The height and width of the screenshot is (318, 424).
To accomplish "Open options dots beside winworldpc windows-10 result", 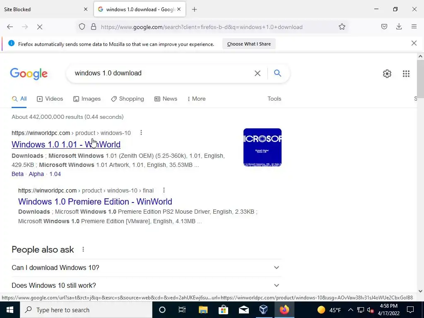I will [x=141, y=132].
